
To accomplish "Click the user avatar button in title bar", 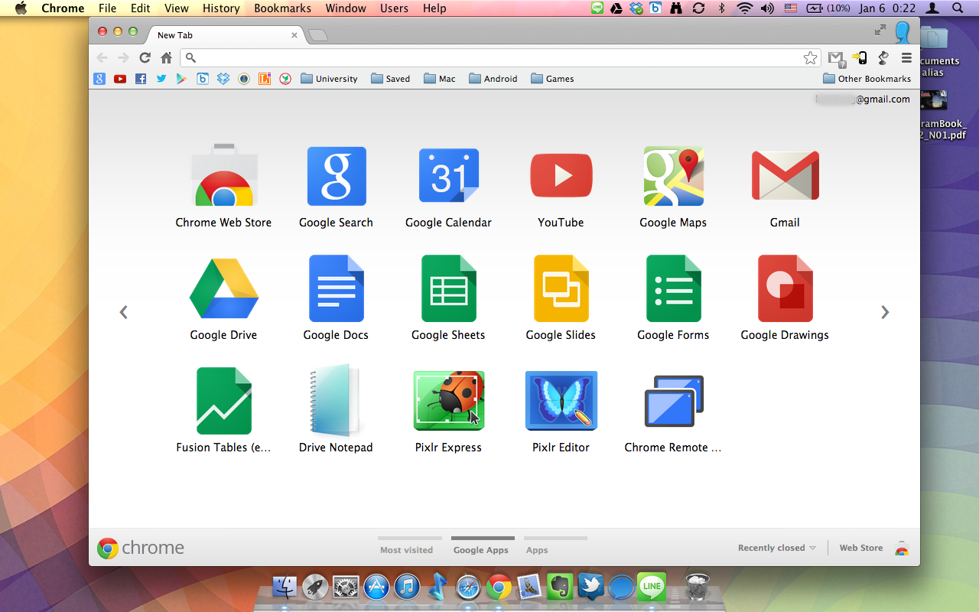I will 903,33.
